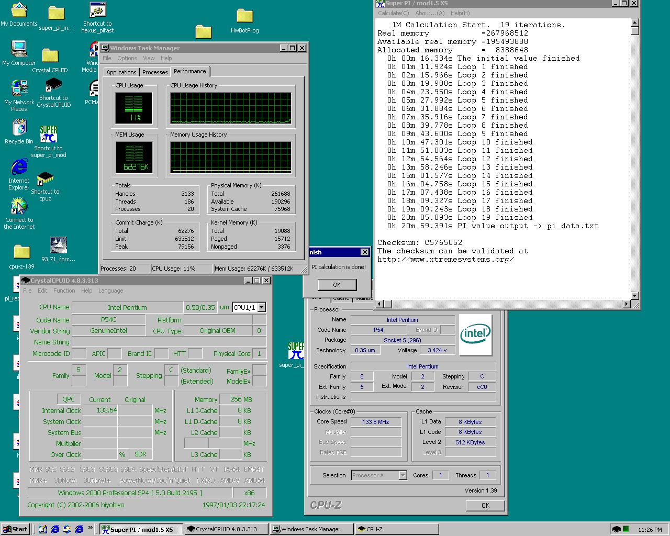Open Super PI About...(A) menu

[430, 13]
